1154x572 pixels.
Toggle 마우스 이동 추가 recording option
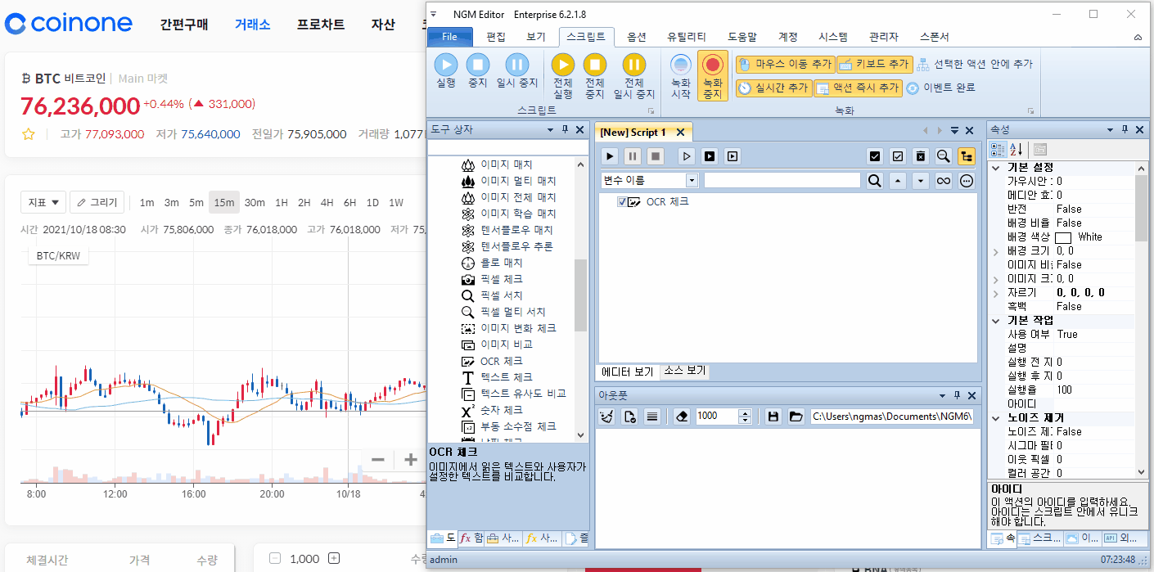point(785,64)
